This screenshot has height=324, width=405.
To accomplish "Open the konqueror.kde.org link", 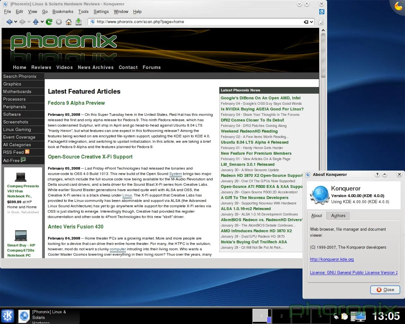I will tap(332, 259).
